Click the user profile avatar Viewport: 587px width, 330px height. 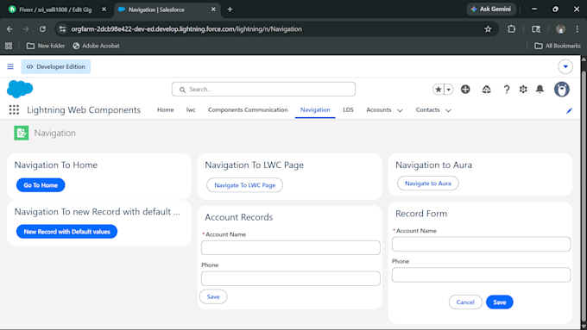(562, 90)
